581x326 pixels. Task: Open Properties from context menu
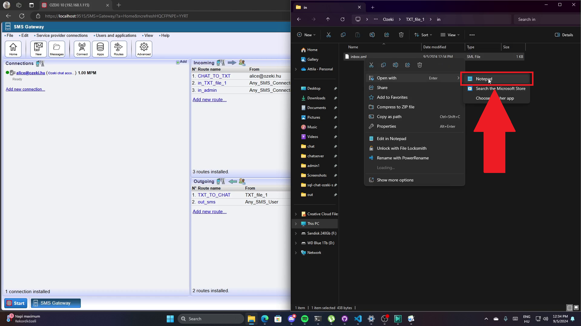415,126
